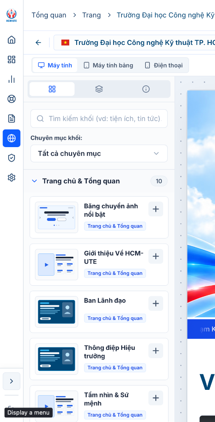Switch to the blocks grid tab
This screenshot has width=215, height=422.
52,89
